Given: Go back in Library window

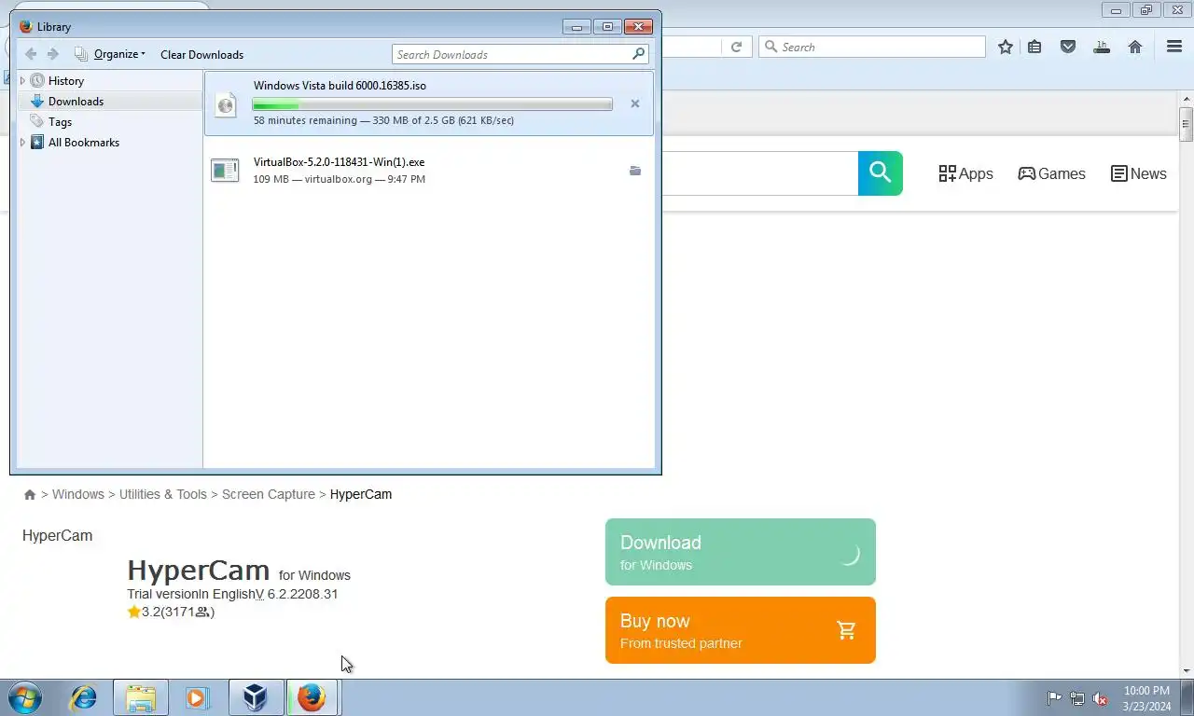Looking at the screenshot, I should pyautogui.click(x=31, y=54).
